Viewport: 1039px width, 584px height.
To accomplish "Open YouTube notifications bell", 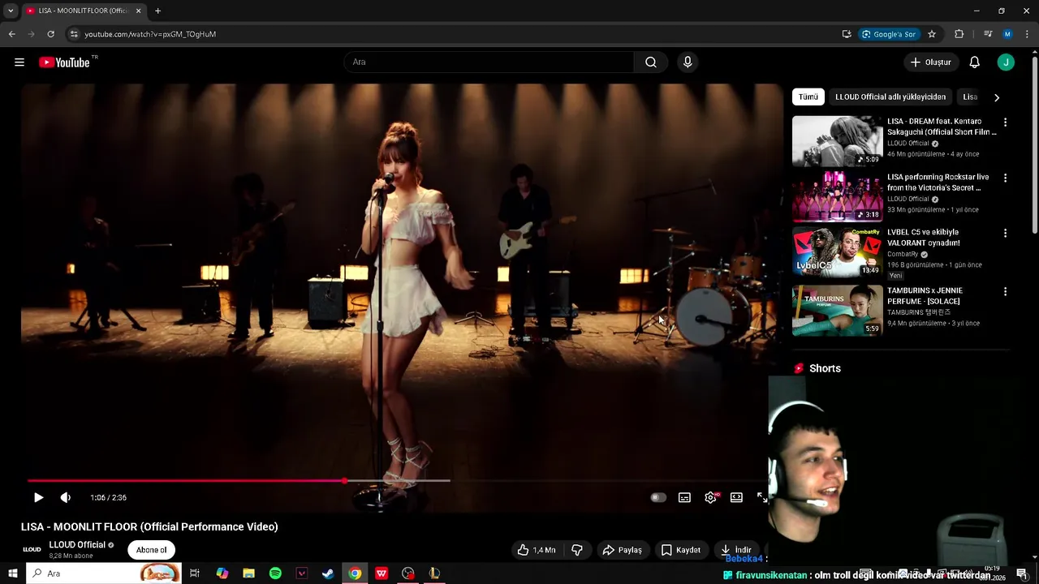I will [975, 62].
